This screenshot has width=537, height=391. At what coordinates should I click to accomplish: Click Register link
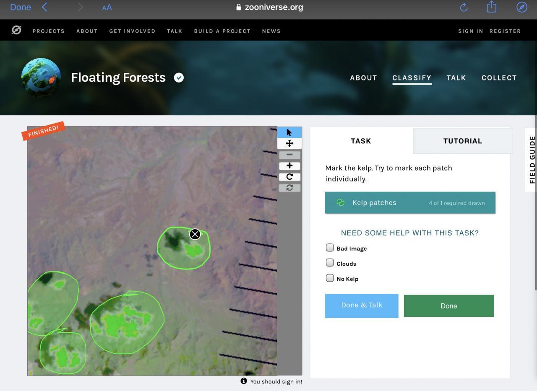505,31
